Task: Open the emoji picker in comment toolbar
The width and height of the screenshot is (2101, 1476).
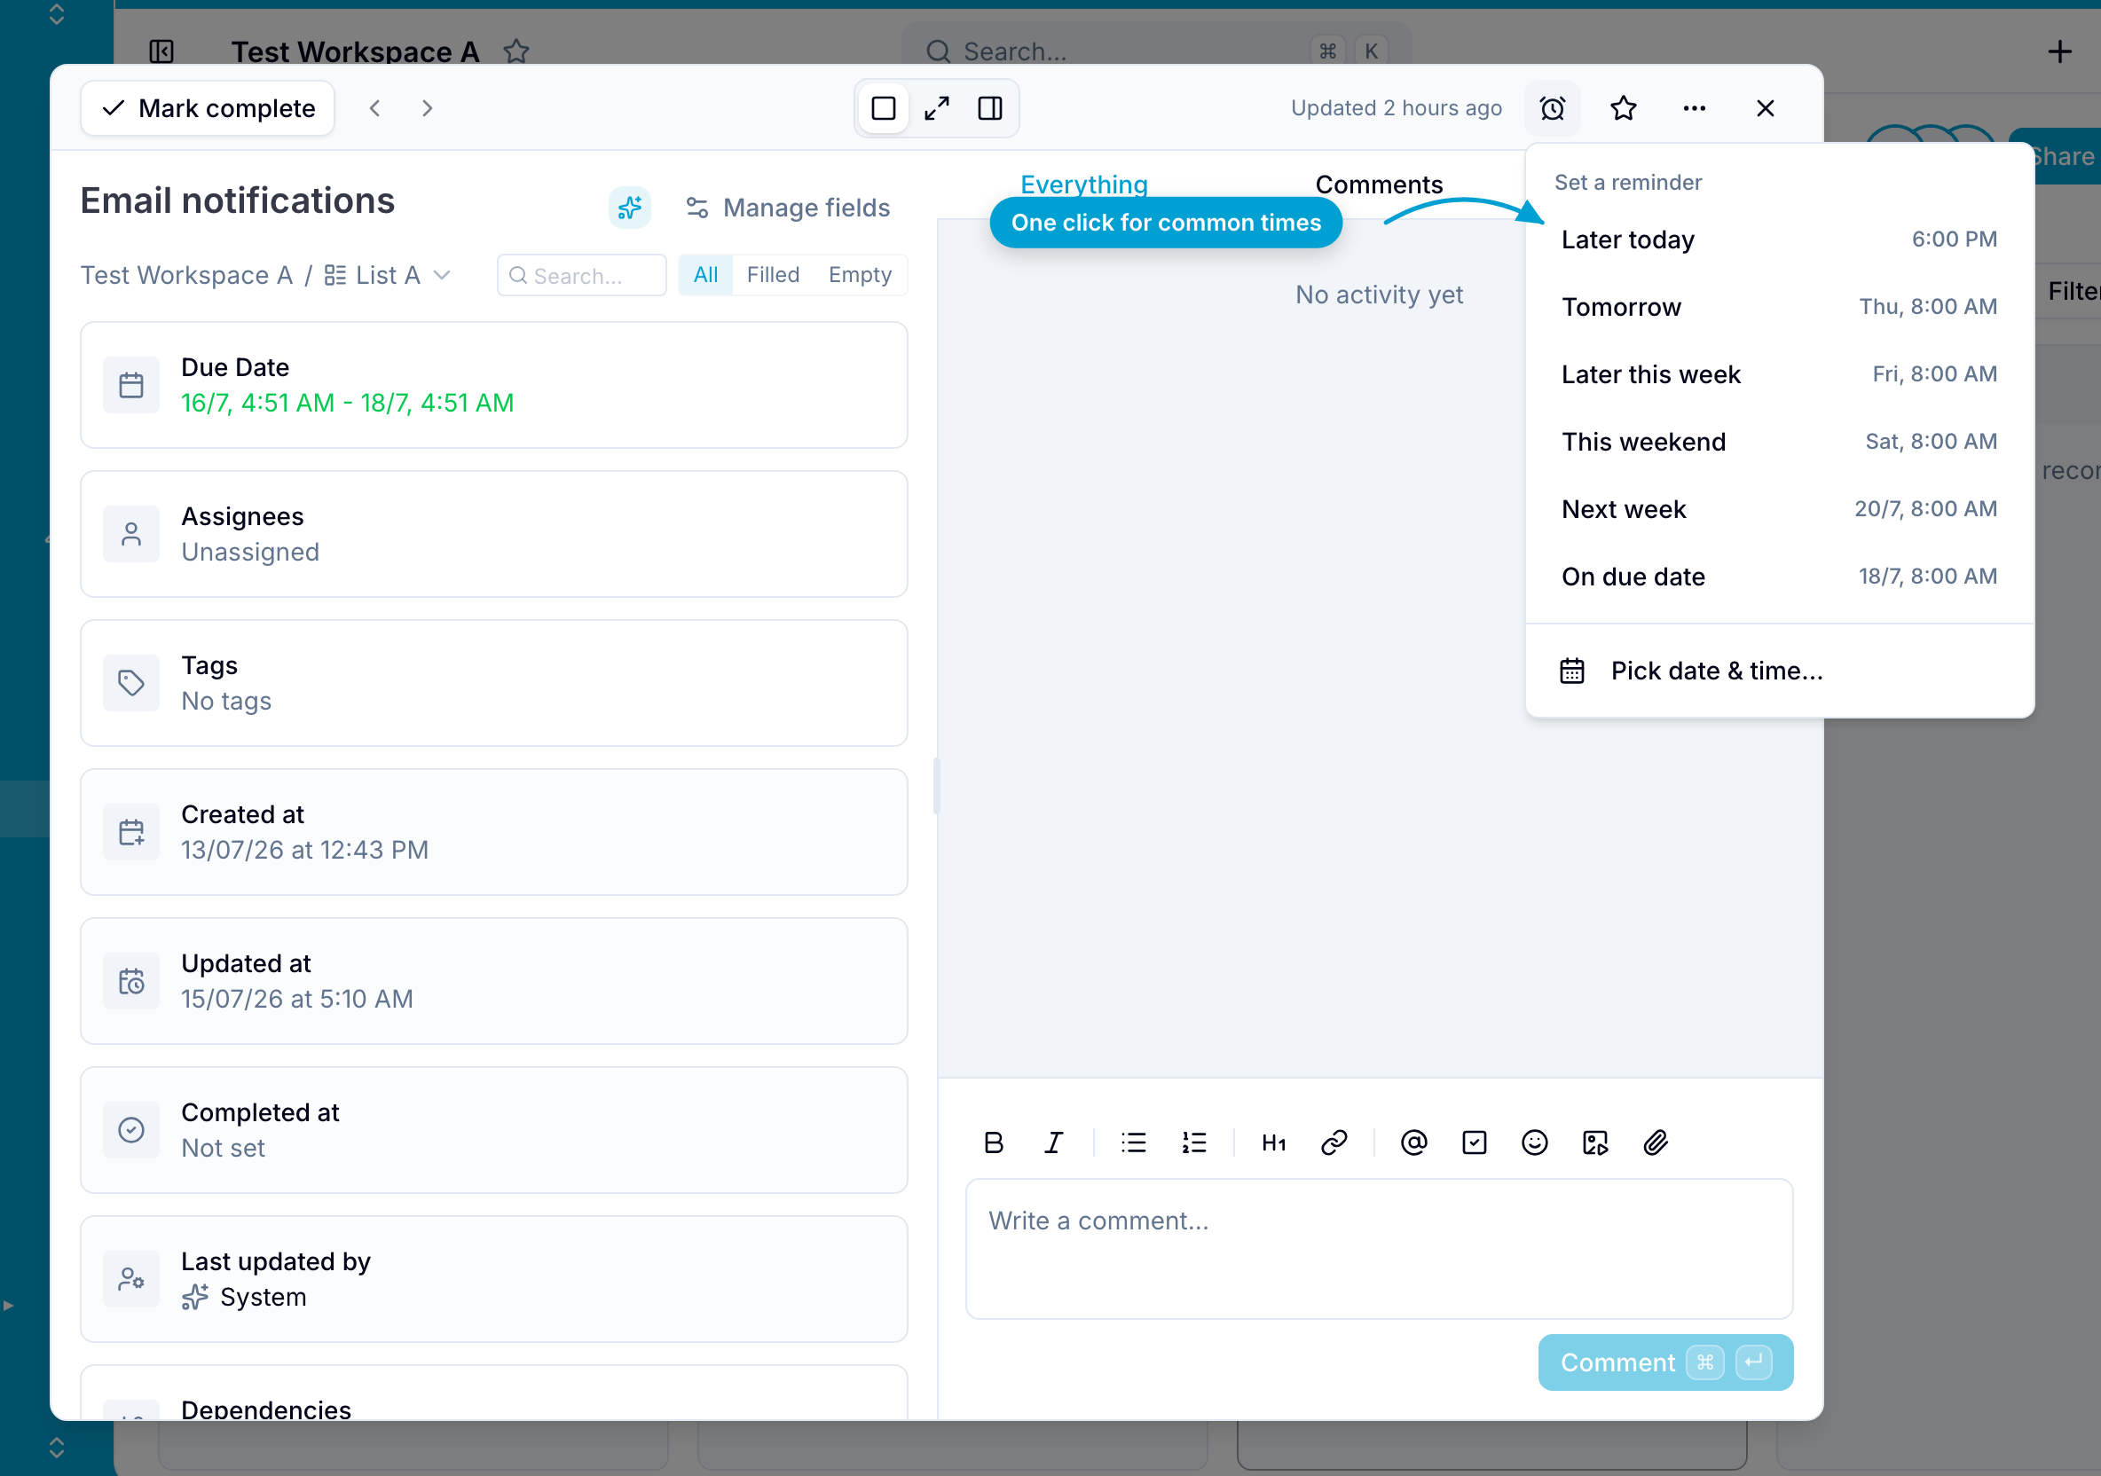Action: [1534, 1142]
